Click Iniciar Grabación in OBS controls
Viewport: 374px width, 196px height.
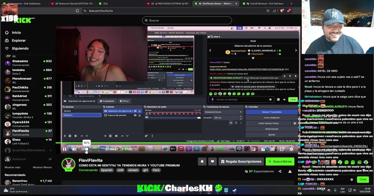tap(272, 118)
